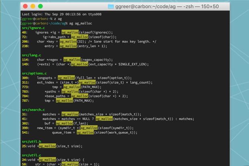Viewport: 249px width, 166px height.
Task: Click line number 149 under src/lang.c
Action: coord(25,64)
